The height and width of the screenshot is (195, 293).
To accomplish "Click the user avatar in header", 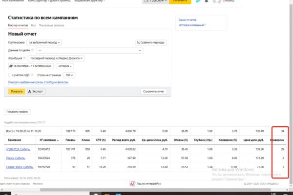I will point(217,1).
